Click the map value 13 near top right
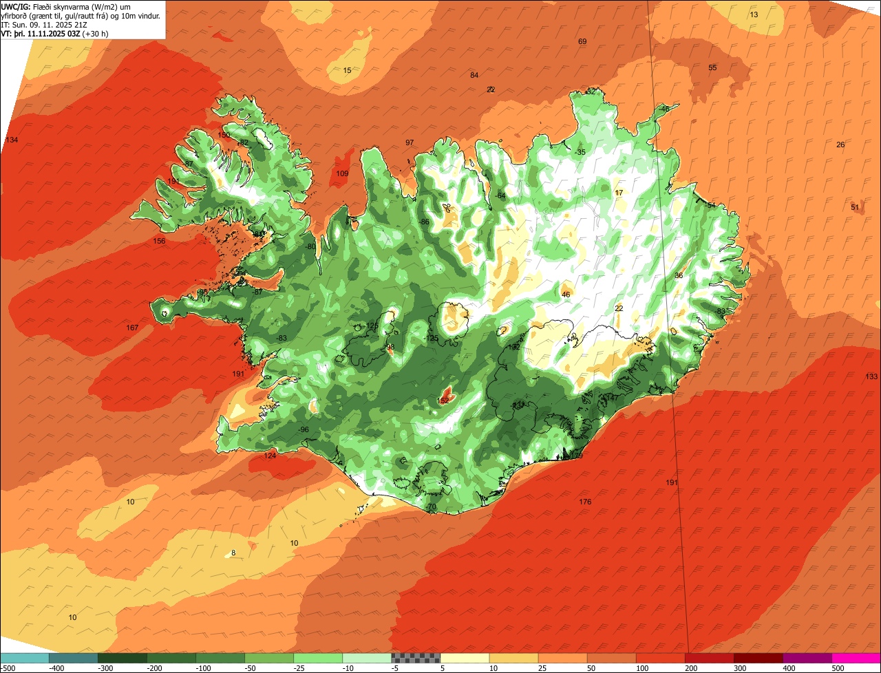This screenshot has width=881, height=673. point(754,14)
